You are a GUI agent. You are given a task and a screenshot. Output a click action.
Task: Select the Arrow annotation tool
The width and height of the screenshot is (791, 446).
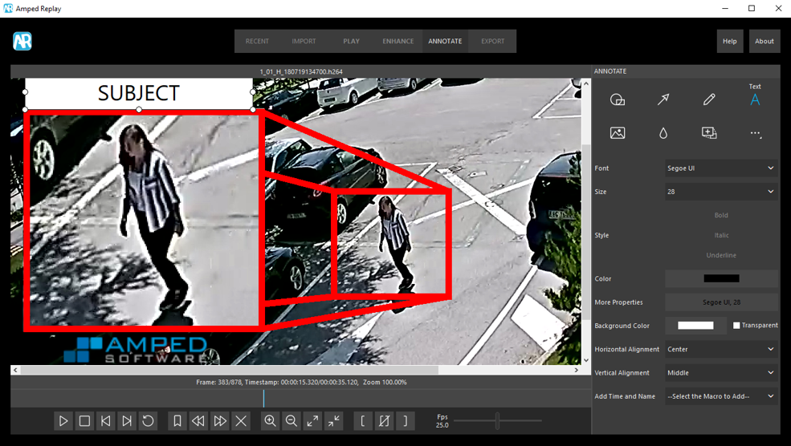[x=663, y=100]
